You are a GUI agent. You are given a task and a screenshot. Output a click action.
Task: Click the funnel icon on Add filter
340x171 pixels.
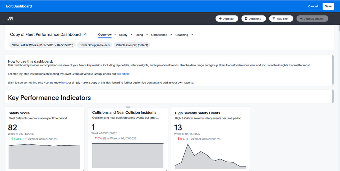274,19
